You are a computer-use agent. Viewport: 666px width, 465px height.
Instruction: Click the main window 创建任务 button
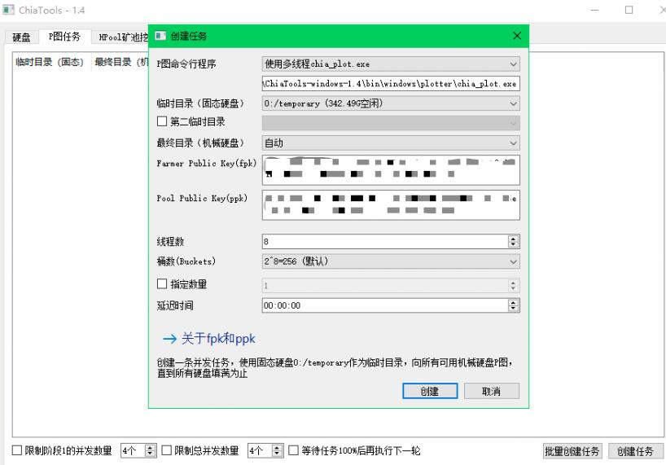tap(636, 451)
